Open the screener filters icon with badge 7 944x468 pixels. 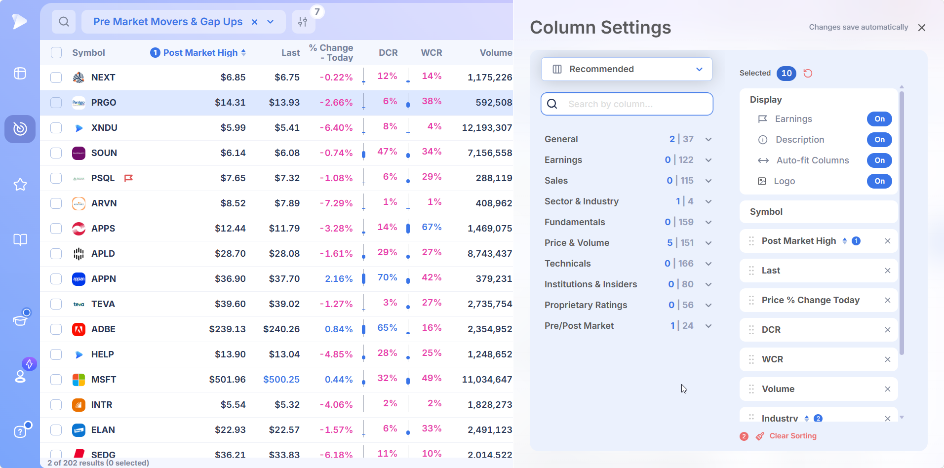(x=303, y=22)
